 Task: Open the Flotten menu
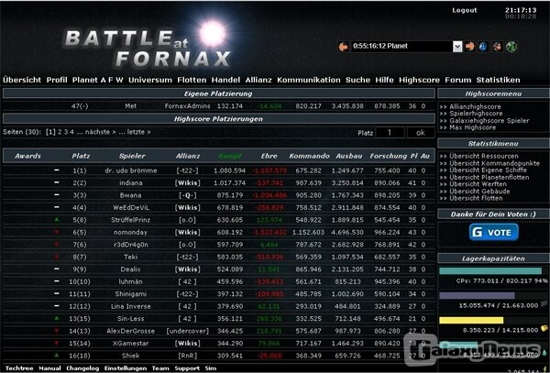click(x=192, y=80)
